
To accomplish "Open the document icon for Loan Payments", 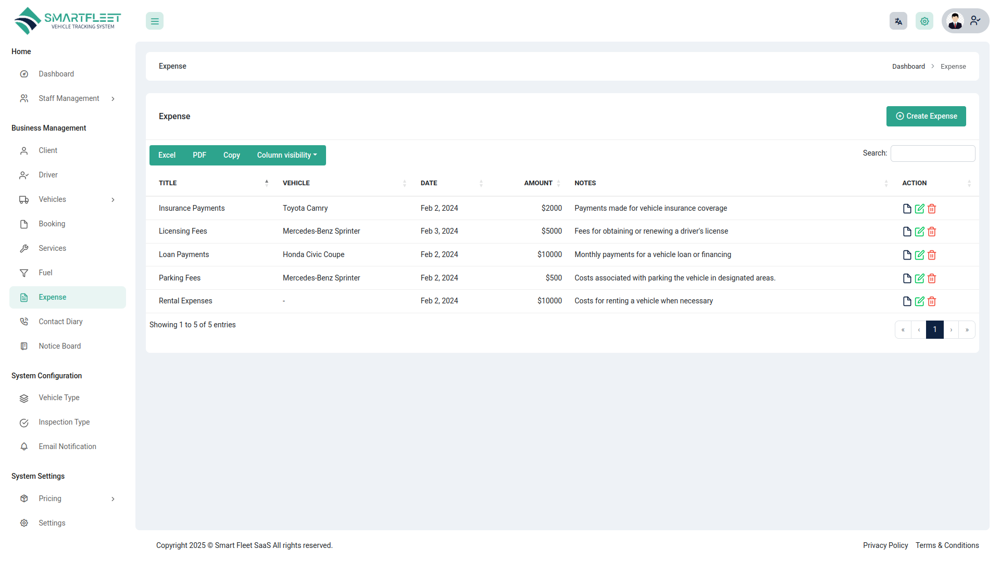I will click(x=907, y=255).
